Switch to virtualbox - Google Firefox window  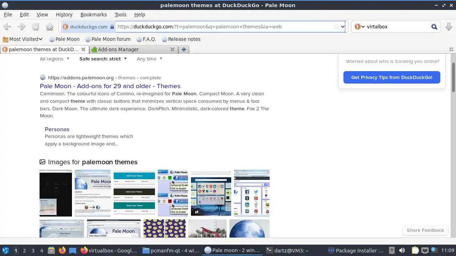tap(109, 250)
